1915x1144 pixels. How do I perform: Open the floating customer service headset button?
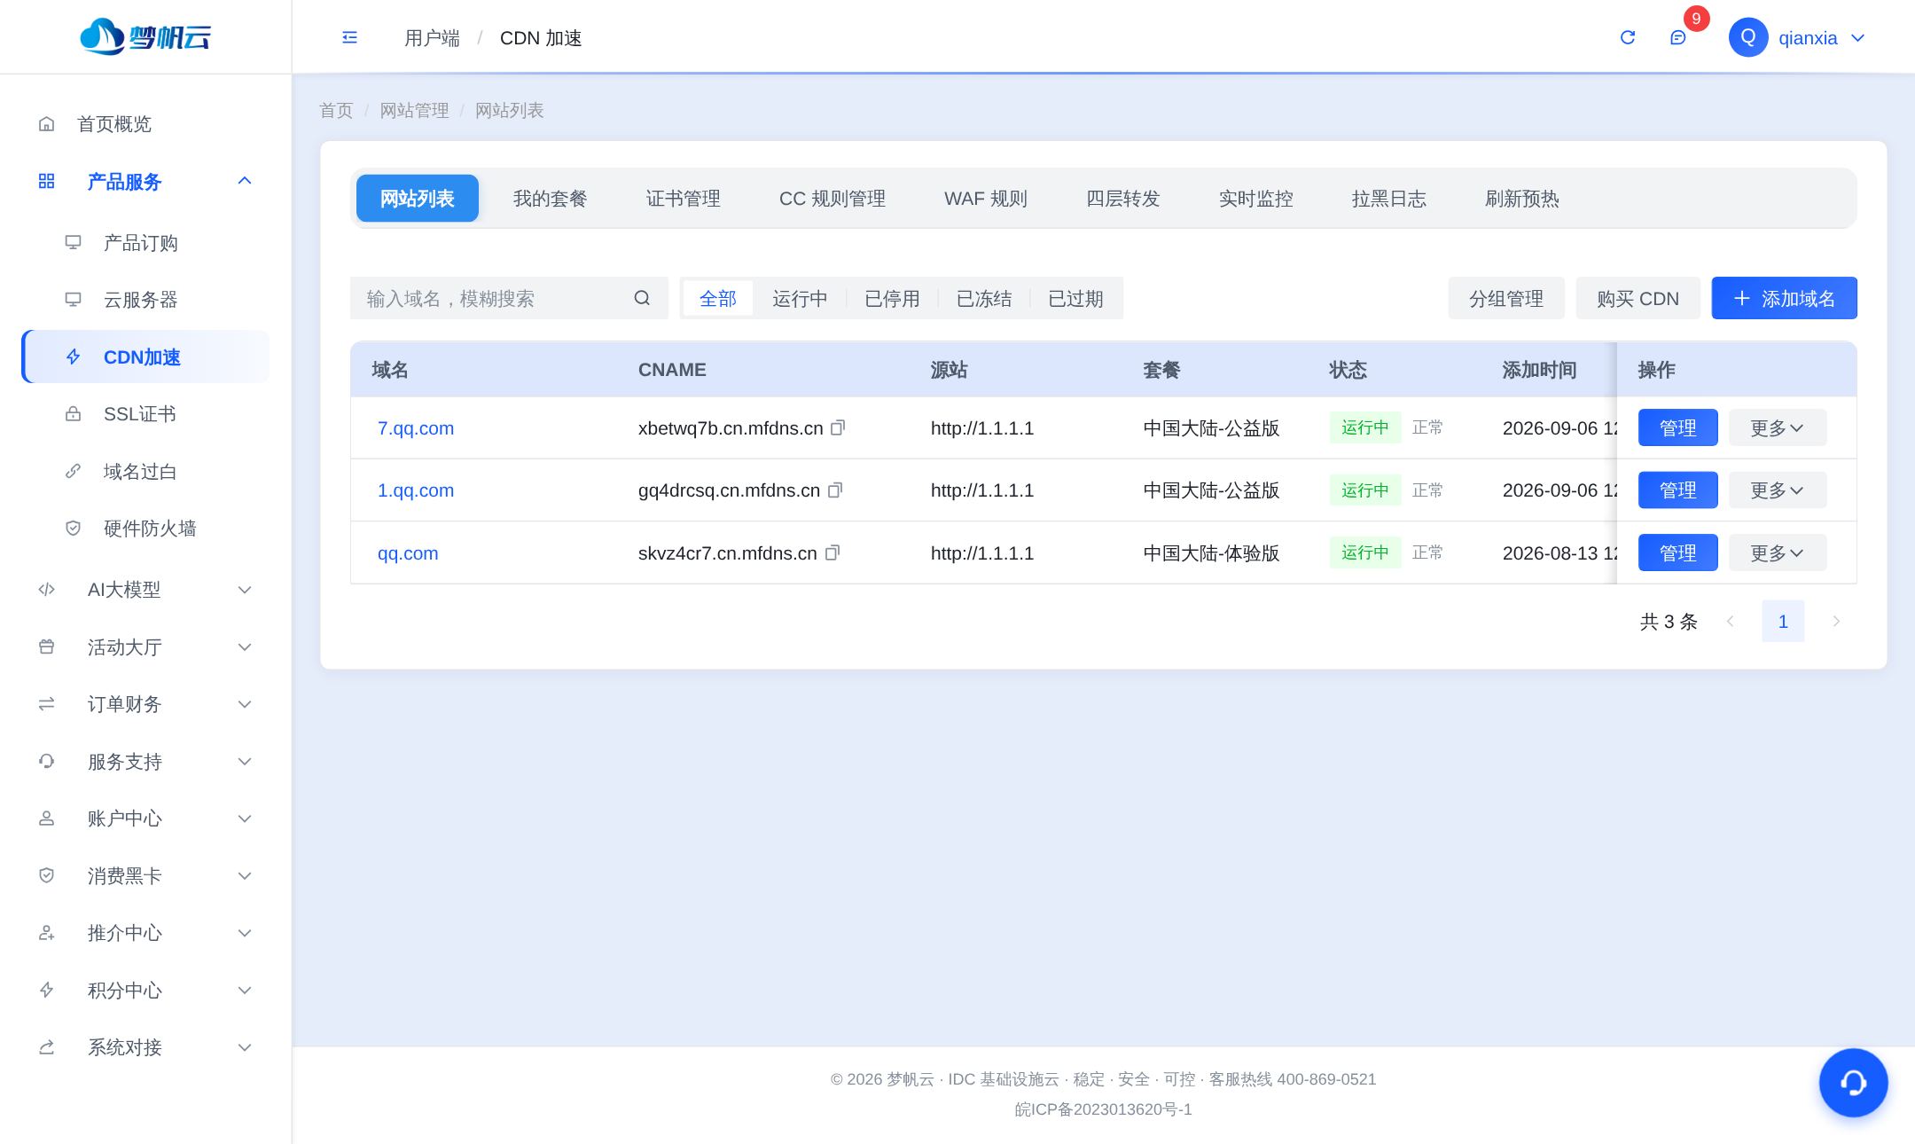[x=1853, y=1082]
